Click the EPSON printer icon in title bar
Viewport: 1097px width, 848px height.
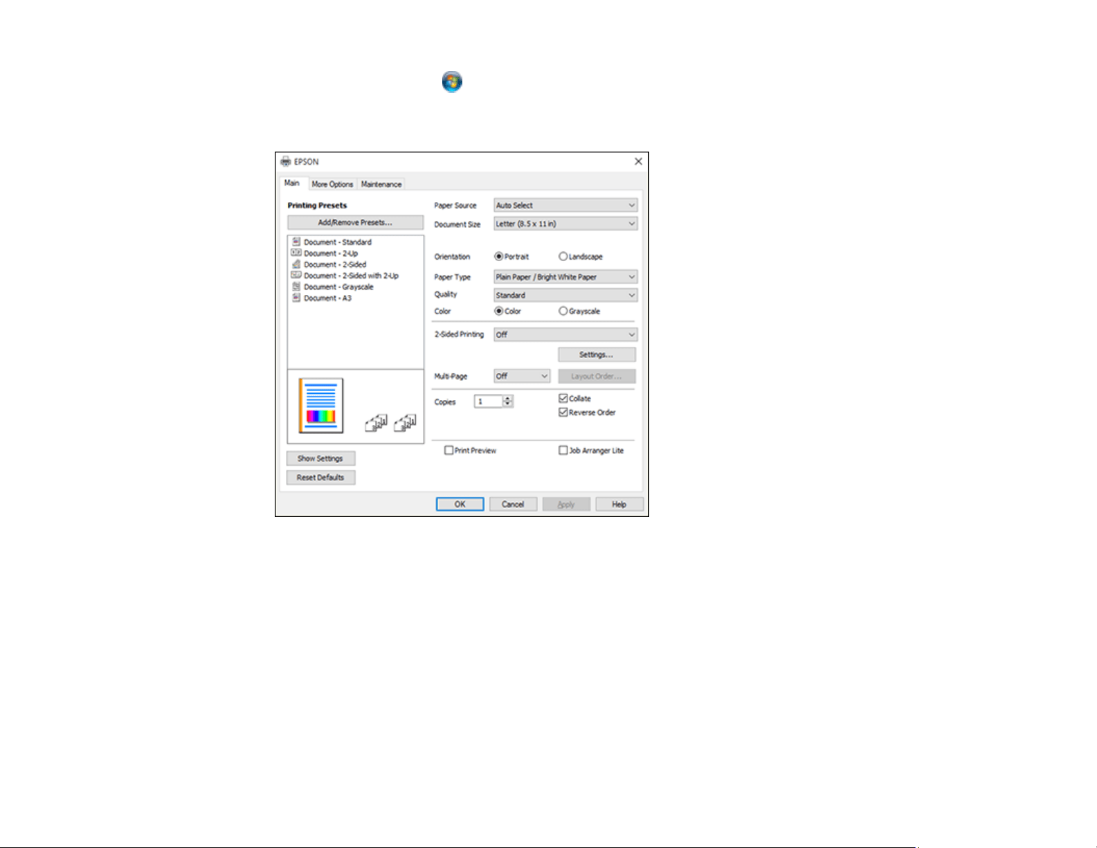(286, 161)
